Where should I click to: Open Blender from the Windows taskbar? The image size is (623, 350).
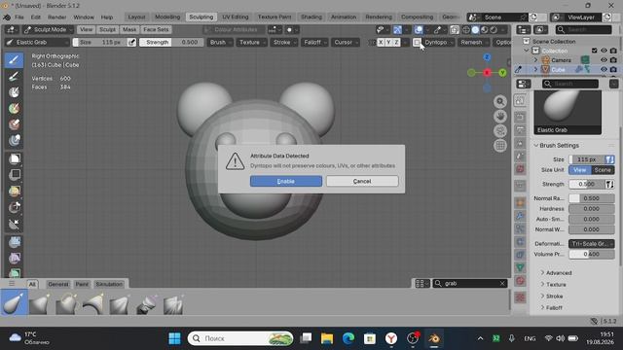[x=434, y=338]
